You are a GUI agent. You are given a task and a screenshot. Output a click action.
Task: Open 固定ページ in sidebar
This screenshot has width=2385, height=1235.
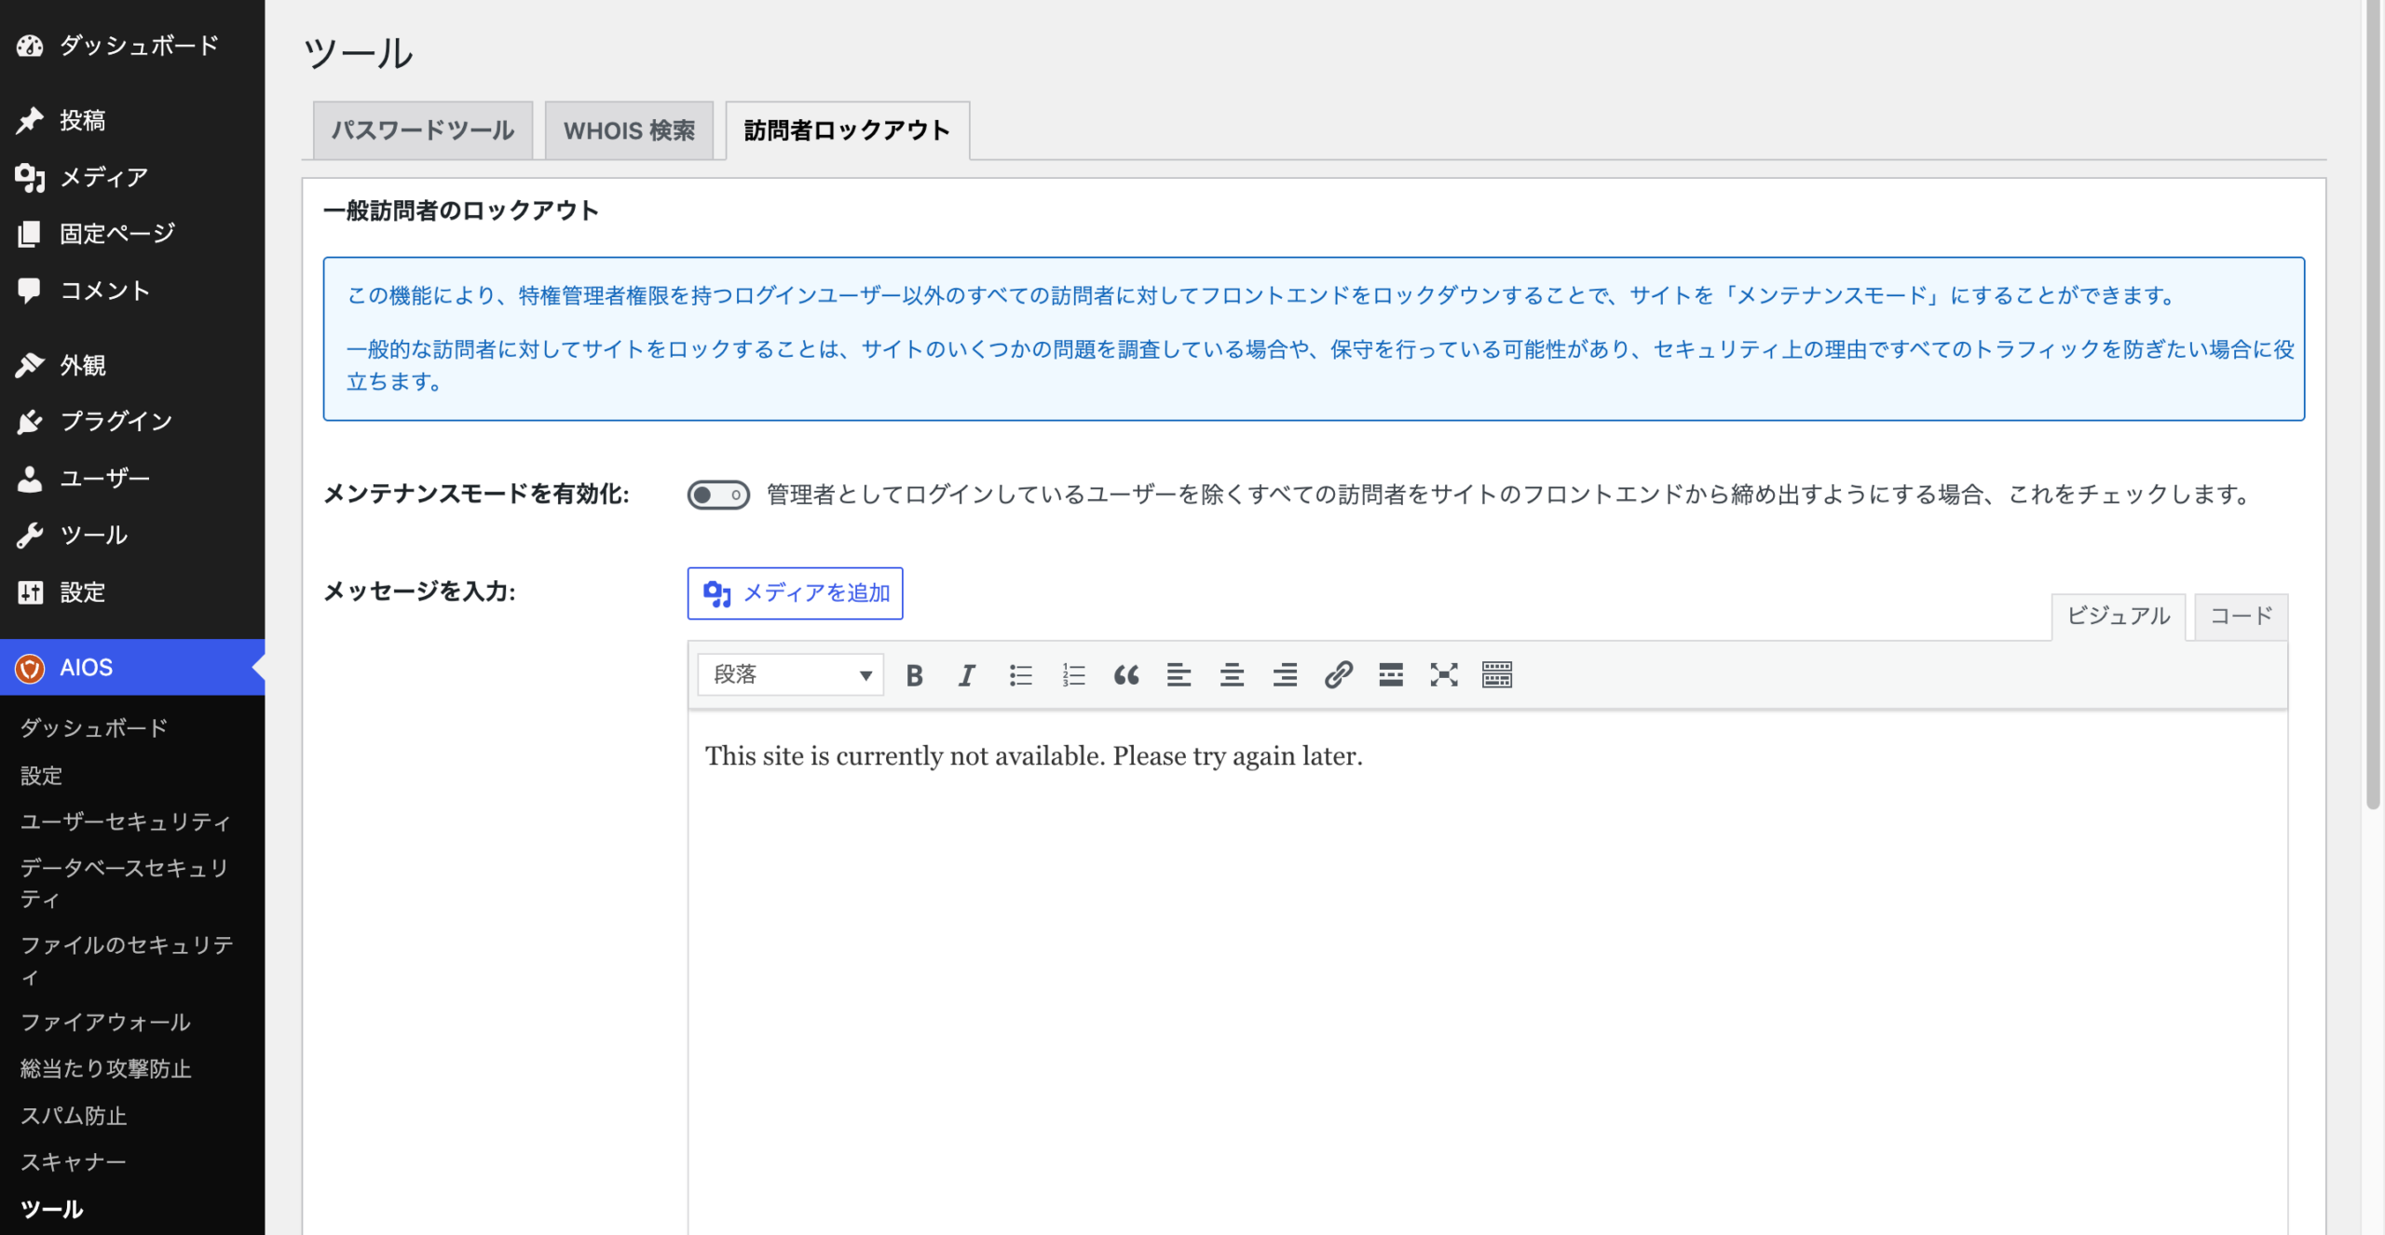(x=132, y=234)
